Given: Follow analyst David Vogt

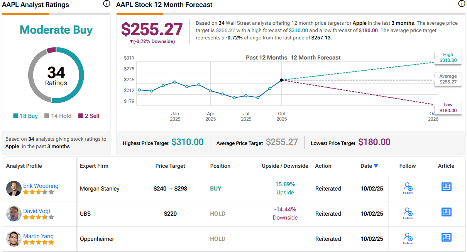Looking at the screenshot, I should pyautogui.click(x=408, y=213).
